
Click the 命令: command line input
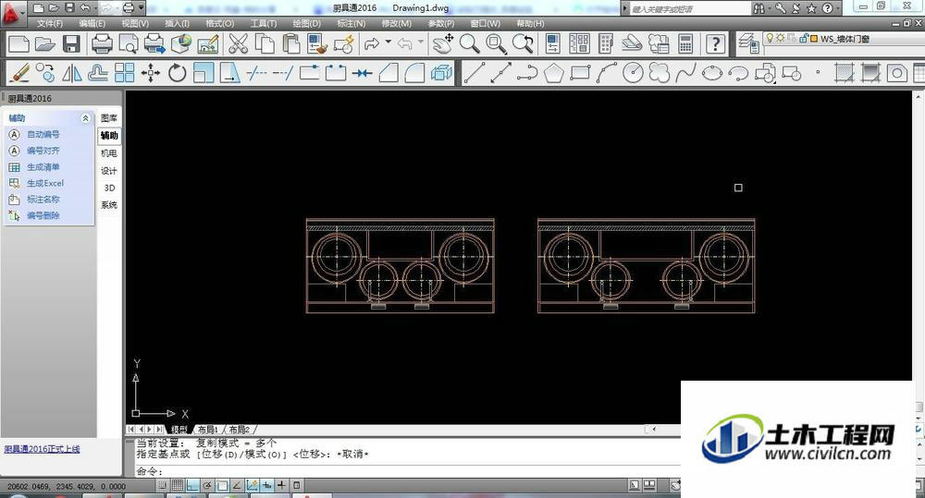(x=407, y=471)
